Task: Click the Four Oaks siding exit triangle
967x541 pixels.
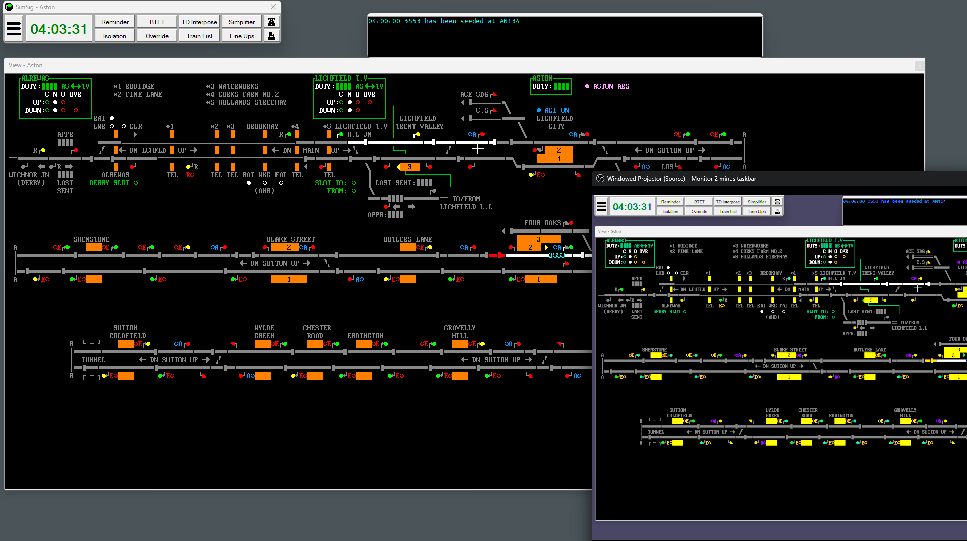Action: pos(503,231)
